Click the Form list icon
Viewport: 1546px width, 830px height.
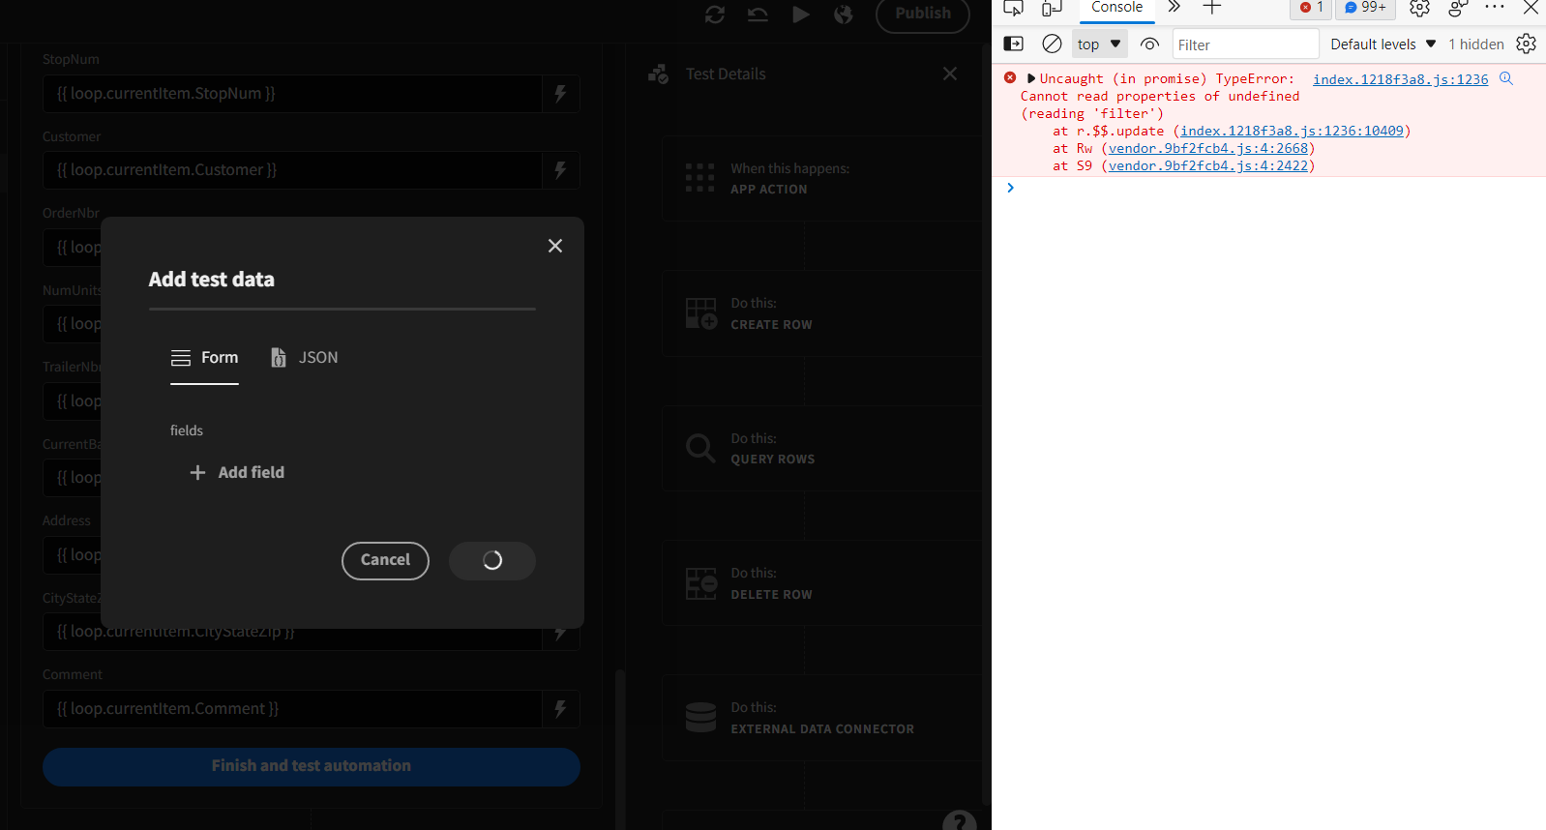181,358
